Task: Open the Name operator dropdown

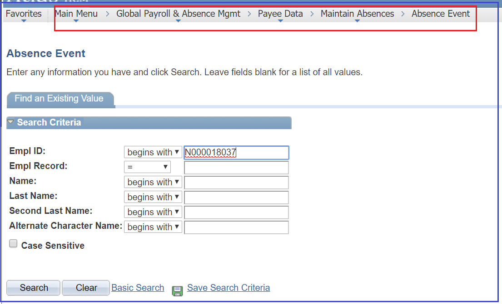Action: click(x=153, y=182)
